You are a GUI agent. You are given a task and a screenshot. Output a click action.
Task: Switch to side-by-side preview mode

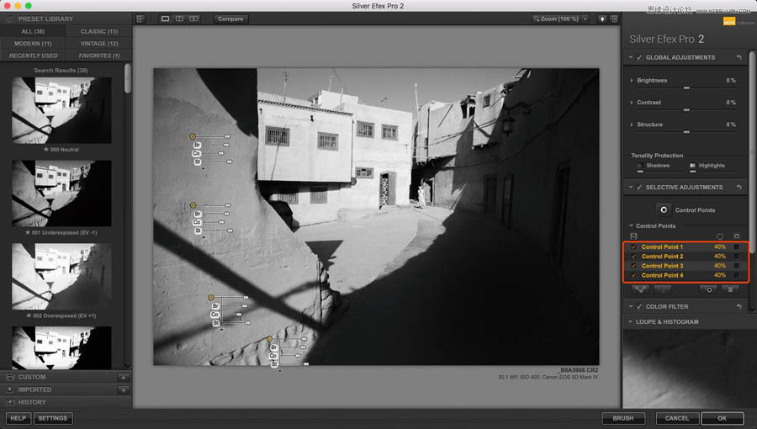pyautogui.click(x=193, y=19)
